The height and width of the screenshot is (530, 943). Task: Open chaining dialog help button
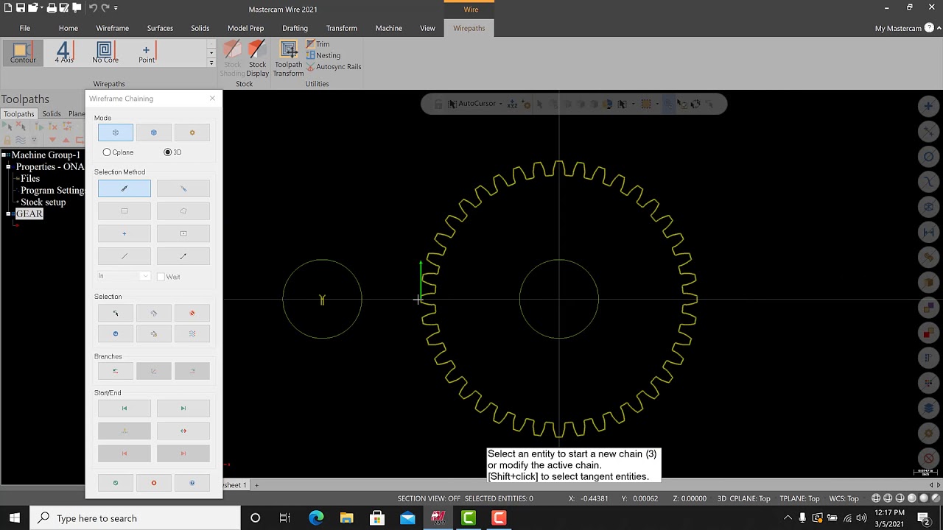192,483
